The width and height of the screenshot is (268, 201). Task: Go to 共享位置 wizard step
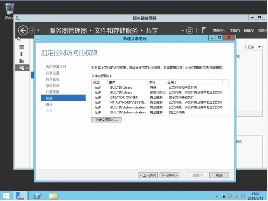coord(52,73)
